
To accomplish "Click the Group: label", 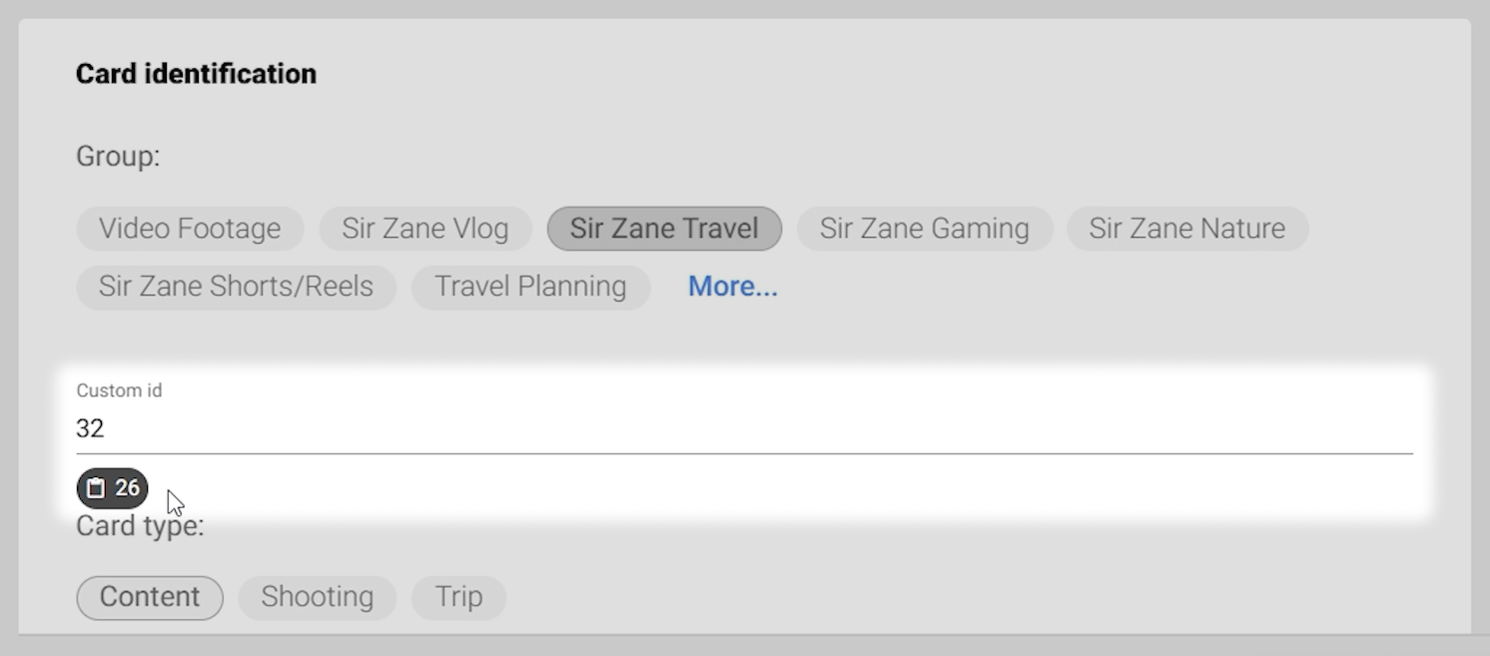I will point(118,157).
